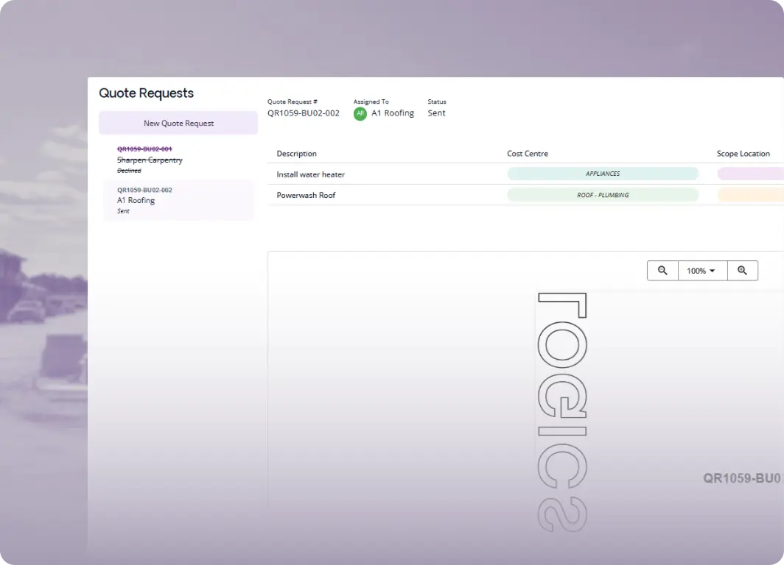Click the APPLIANCES cost centre tag
This screenshot has width=784, height=565.
[x=602, y=174]
